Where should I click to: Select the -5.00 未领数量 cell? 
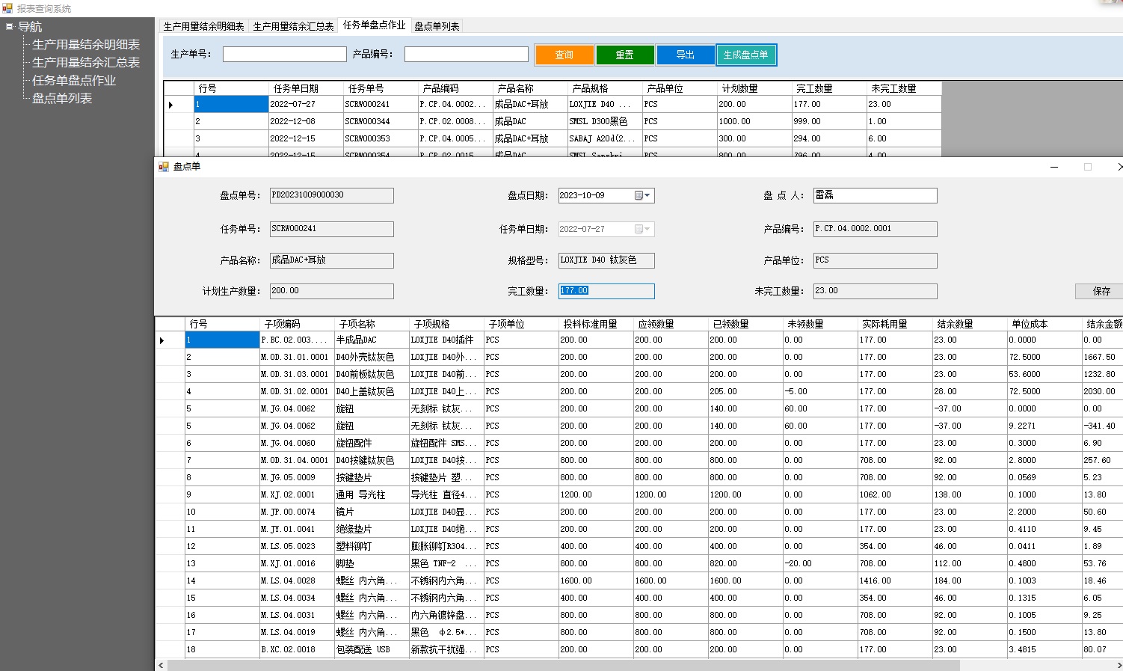pyautogui.click(x=820, y=392)
